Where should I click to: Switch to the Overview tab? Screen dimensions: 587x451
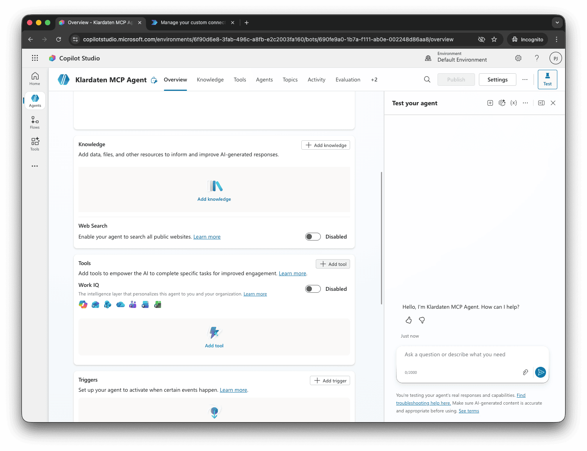(175, 80)
